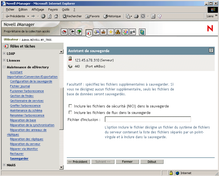Viewport: 219px width, 176px height.
Task: Click the Fermer button
Action: 127,162
